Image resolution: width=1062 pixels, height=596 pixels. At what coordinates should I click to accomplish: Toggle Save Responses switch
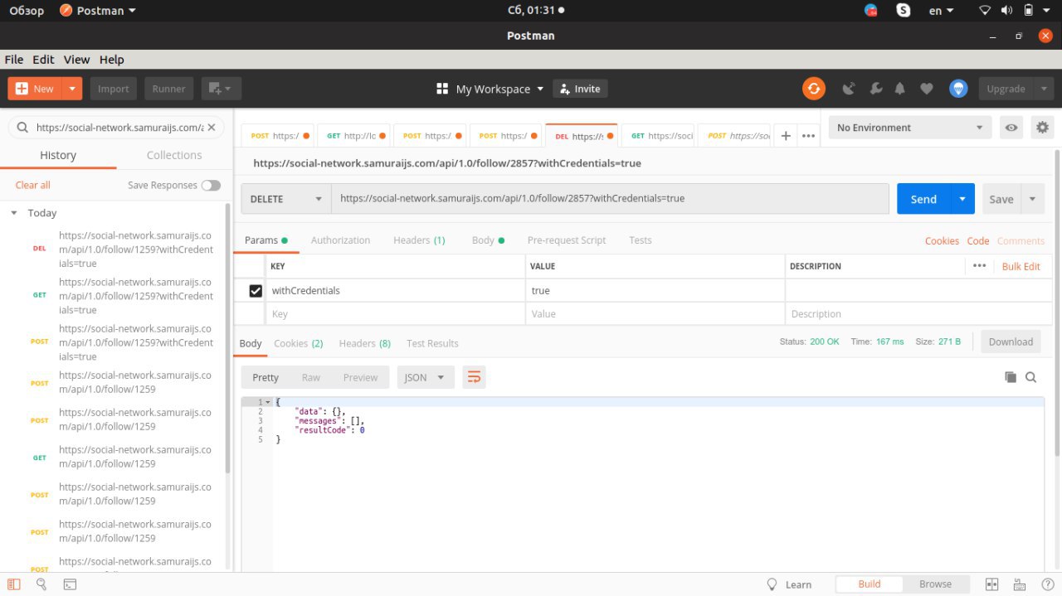(211, 185)
